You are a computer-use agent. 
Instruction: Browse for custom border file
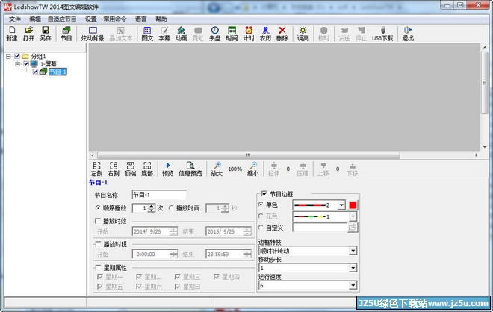pos(353,228)
